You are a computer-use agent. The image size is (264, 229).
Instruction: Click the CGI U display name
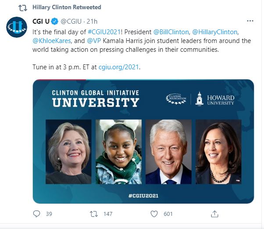click(40, 21)
